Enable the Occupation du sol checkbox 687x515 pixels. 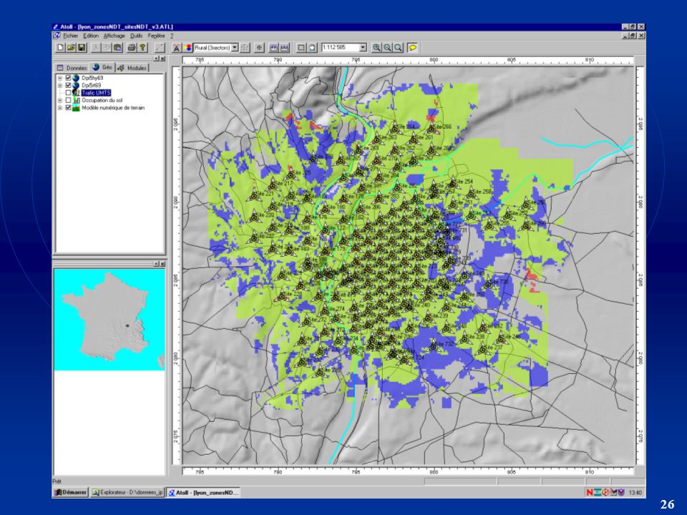point(68,100)
